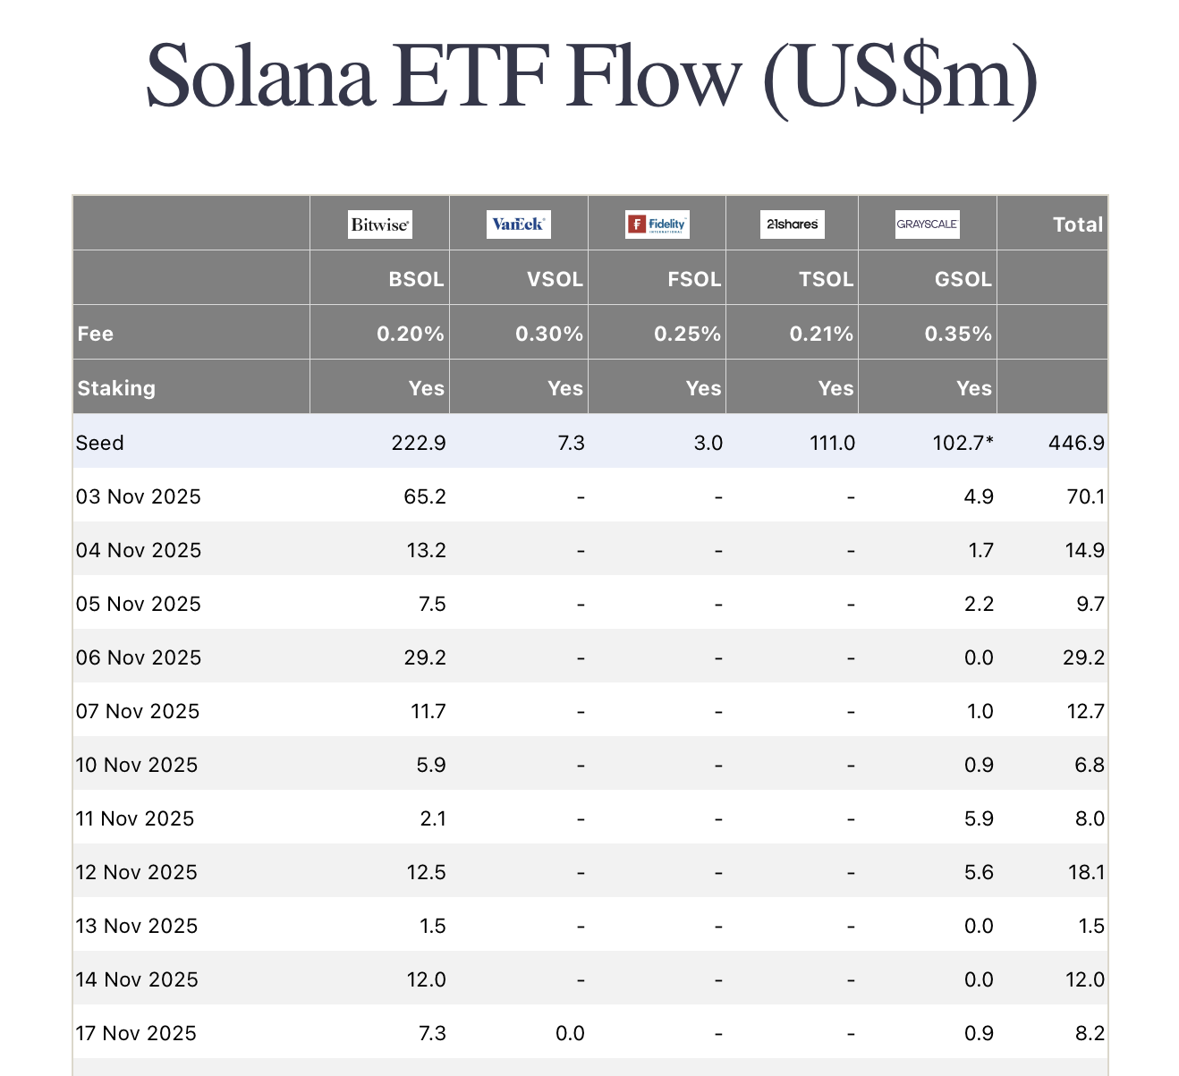Click BSOL 0.20% fee cell

tap(410, 334)
